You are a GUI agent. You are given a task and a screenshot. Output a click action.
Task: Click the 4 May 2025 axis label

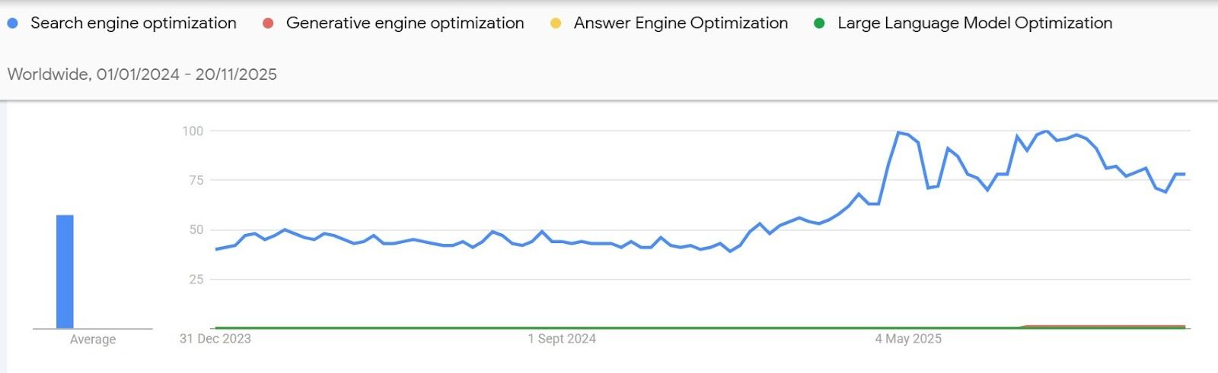pos(908,339)
